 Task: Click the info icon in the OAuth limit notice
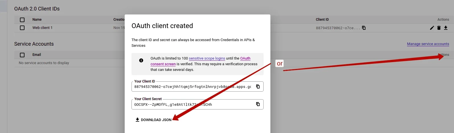point(141,60)
